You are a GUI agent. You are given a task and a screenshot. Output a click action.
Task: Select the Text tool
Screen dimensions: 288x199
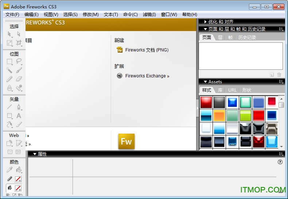click(19, 115)
